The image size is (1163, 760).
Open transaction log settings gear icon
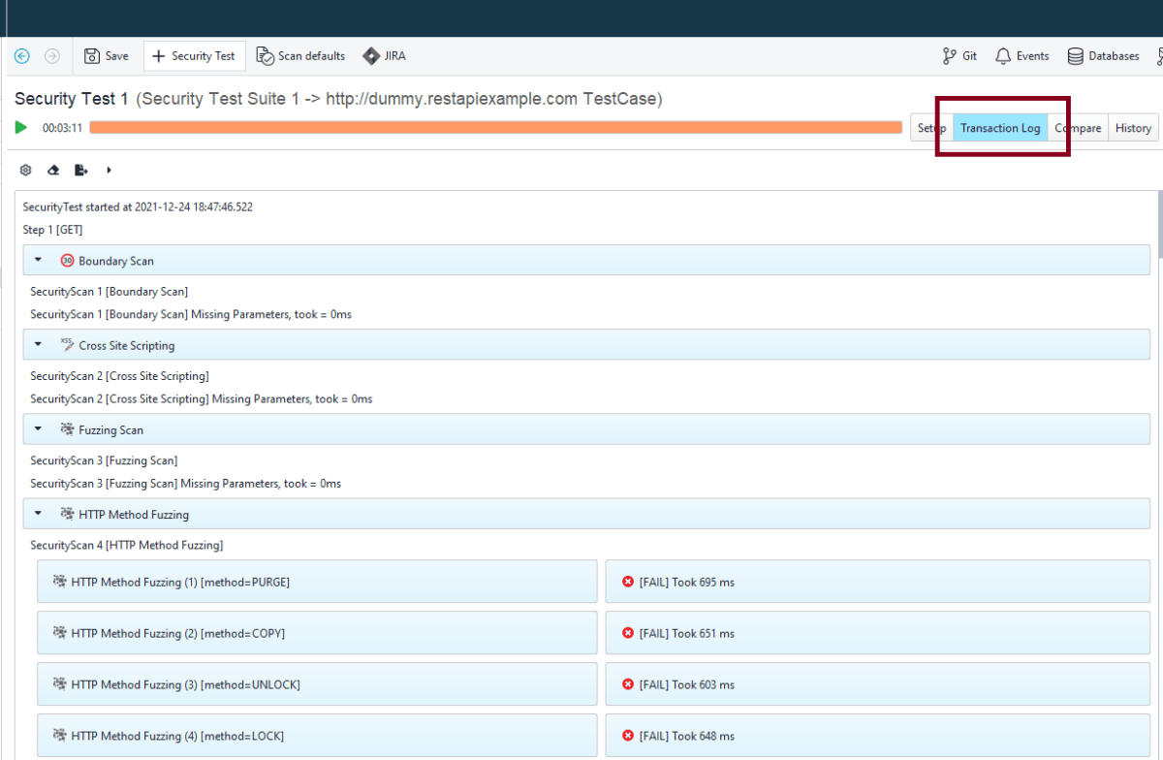pyautogui.click(x=26, y=170)
